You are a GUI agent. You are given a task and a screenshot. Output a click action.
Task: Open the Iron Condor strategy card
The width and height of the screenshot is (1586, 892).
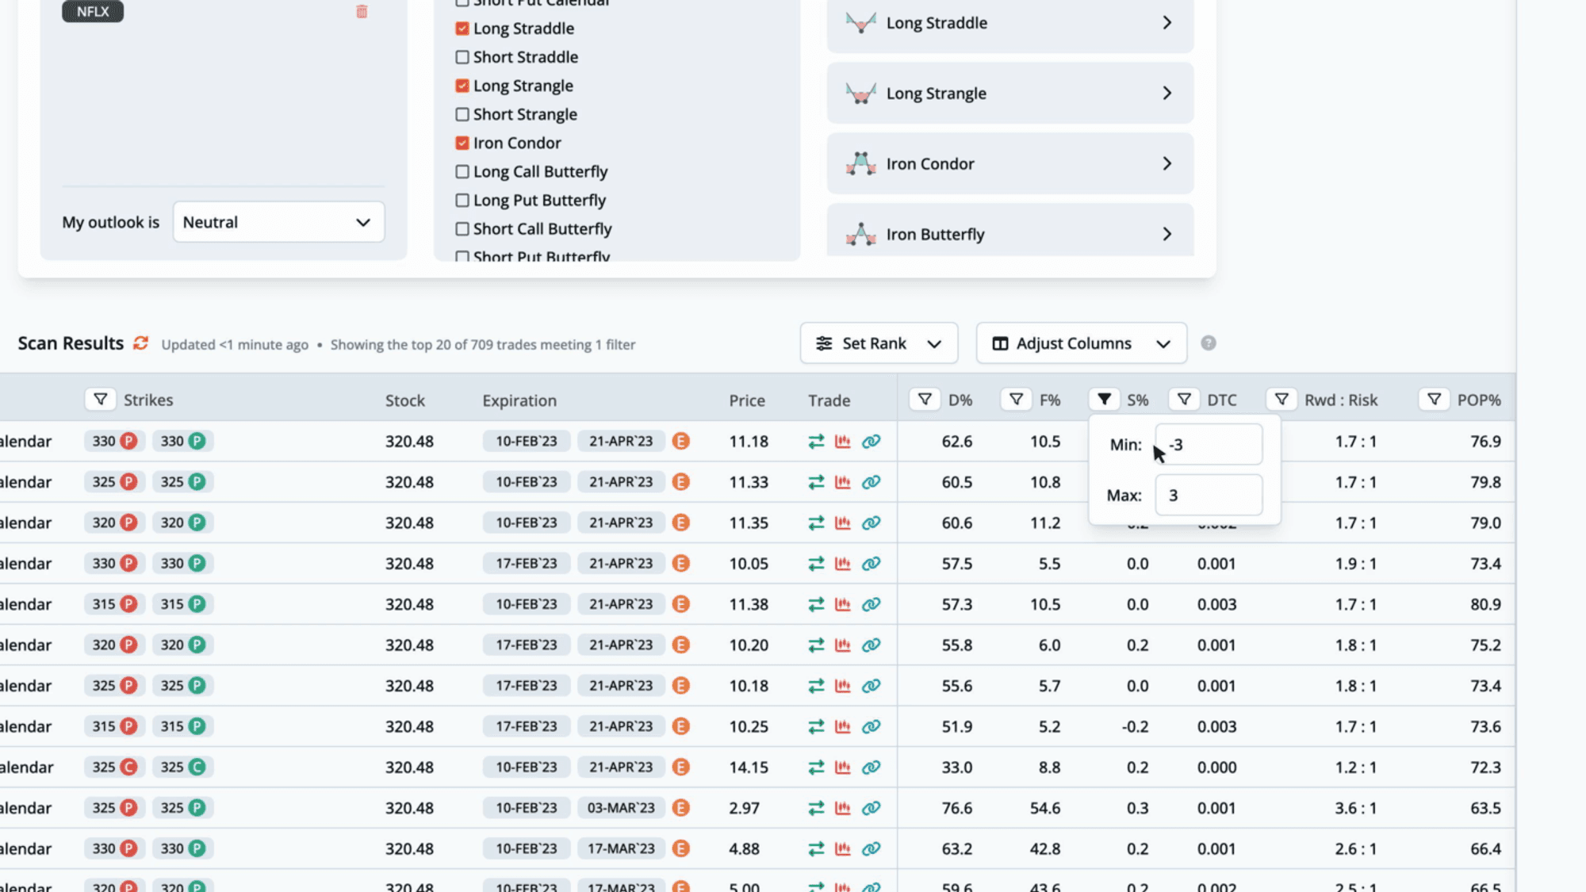point(1010,163)
